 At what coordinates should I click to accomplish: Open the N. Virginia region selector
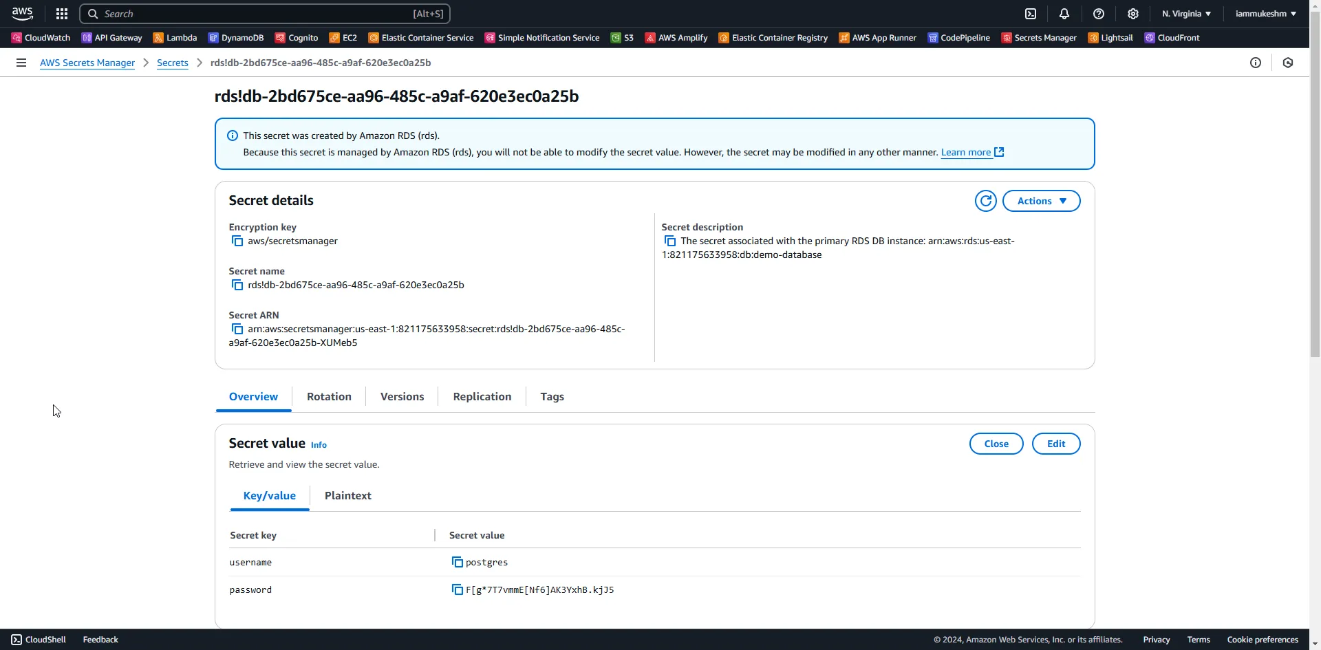click(1186, 14)
